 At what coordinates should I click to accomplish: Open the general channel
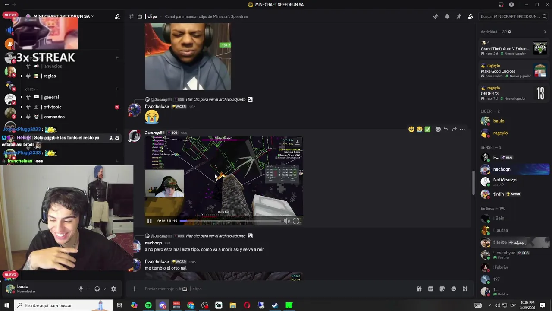coord(51,97)
